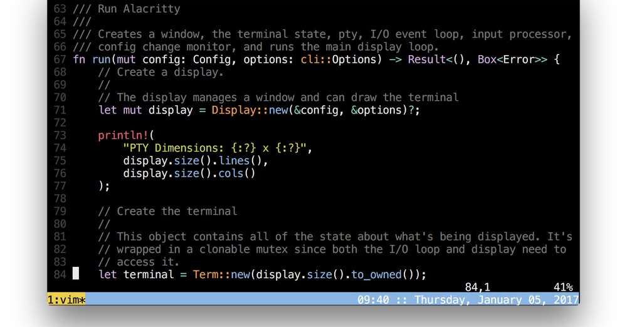Image resolution: width=627 pixels, height=327 pixels.
Task: Click 'I/O event loop' in line 65 comment
Action: click(x=417, y=34)
